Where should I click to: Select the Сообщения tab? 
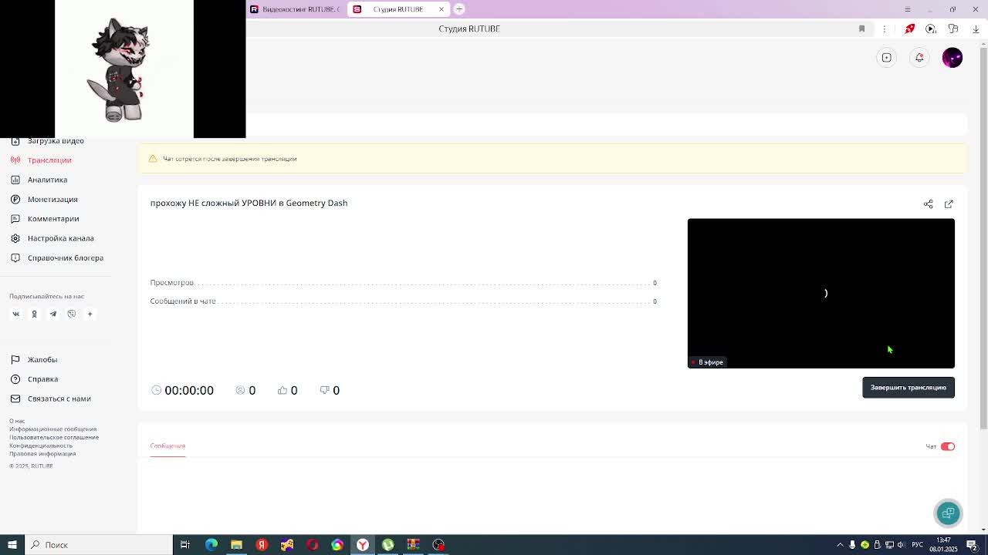click(167, 446)
